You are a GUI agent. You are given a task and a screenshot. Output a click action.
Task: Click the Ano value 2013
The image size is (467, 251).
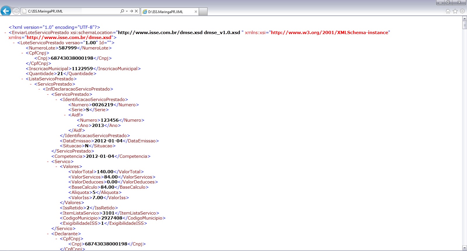[x=98, y=125]
